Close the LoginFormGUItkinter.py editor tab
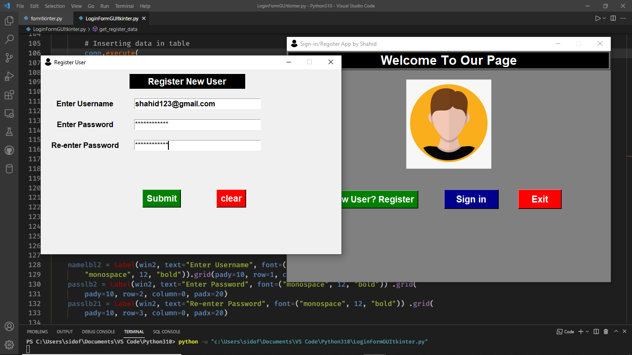 click(144, 18)
